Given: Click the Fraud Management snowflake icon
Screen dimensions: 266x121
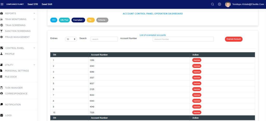Looking at the screenshot, I should [x=2, y=37].
